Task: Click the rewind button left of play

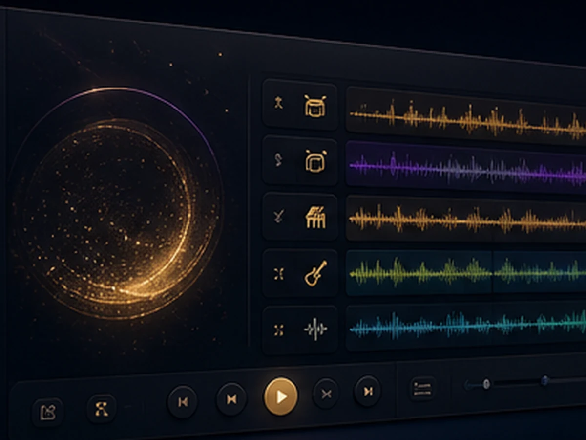Action: point(232,399)
